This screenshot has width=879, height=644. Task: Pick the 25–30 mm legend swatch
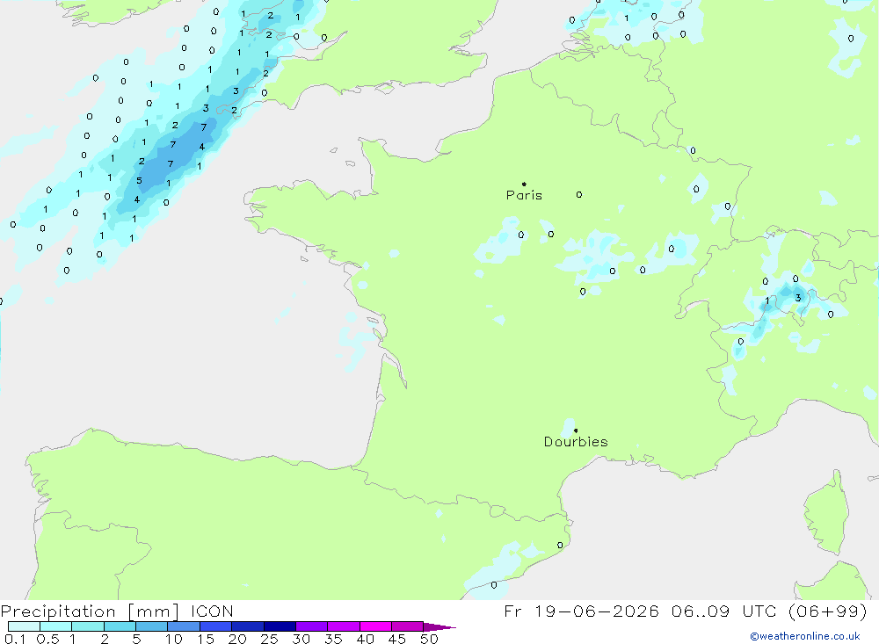pyautogui.click(x=280, y=626)
